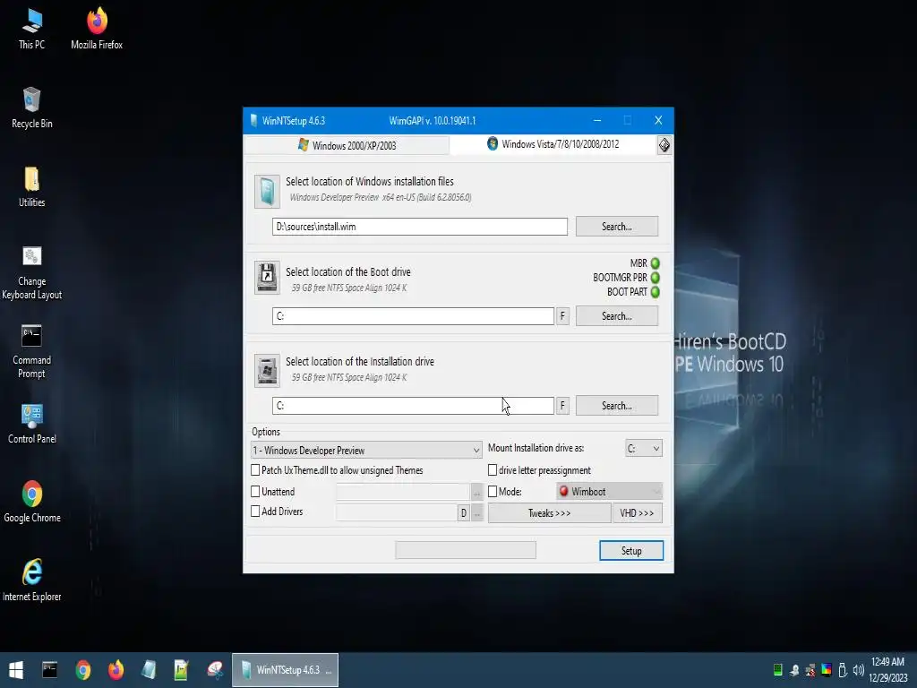Click the Windows installation files icon
The width and height of the screenshot is (917, 688).
click(x=267, y=192)
